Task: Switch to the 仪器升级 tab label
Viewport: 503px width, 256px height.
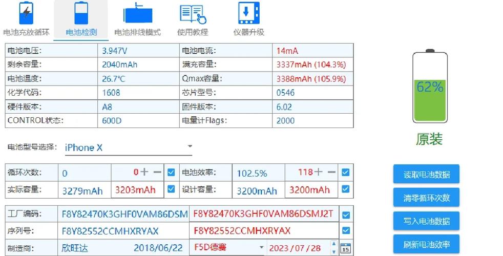Action: [x=248, y=32]
